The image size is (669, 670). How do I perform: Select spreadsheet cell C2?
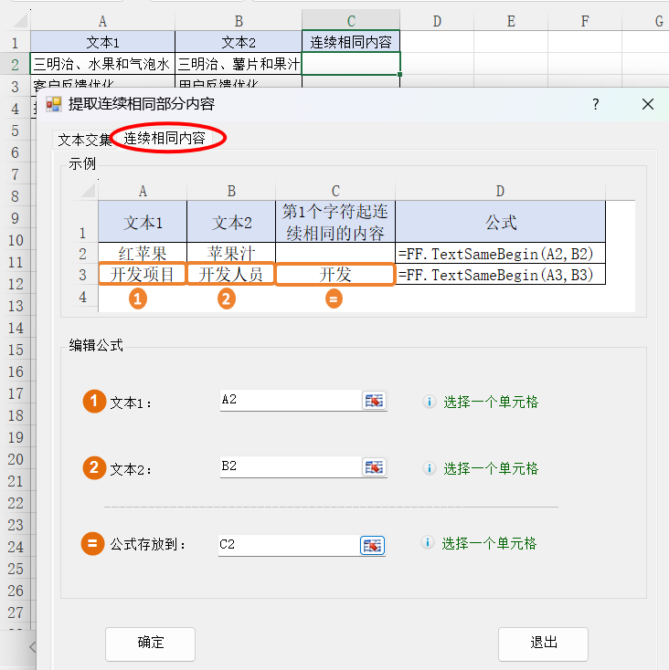(x=351, y=64)
